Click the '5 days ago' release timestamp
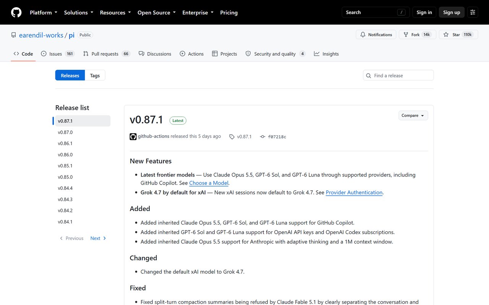Image resolution: width=489 pixels, height=305 pixels. tap(209, 136)
